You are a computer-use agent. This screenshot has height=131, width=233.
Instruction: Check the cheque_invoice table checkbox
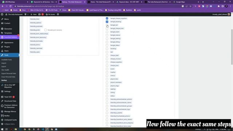click(x=107, y=59)
